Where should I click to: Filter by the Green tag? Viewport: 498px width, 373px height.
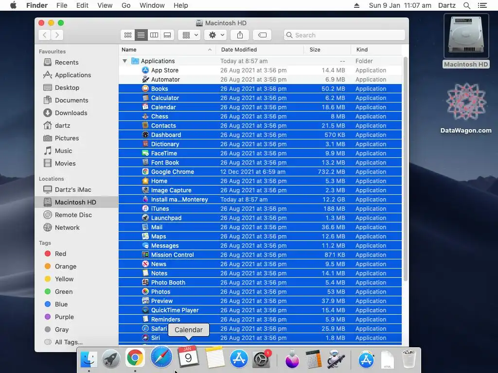click(x=64, y=292)
